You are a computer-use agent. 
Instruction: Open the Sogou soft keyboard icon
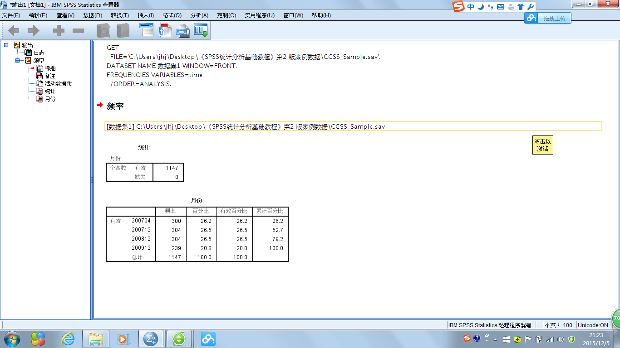click(x=501, y=7)
